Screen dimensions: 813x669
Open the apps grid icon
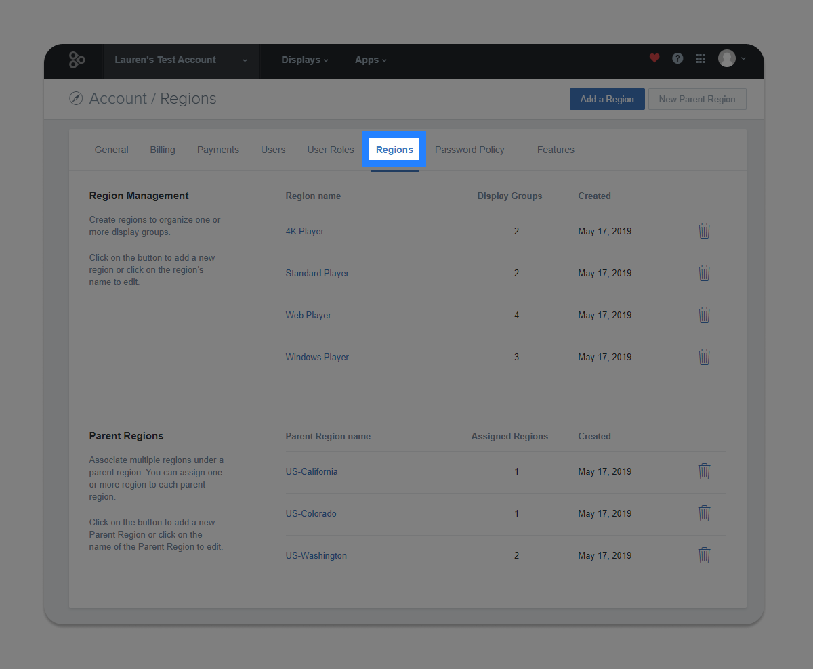[x=701, y=59]
